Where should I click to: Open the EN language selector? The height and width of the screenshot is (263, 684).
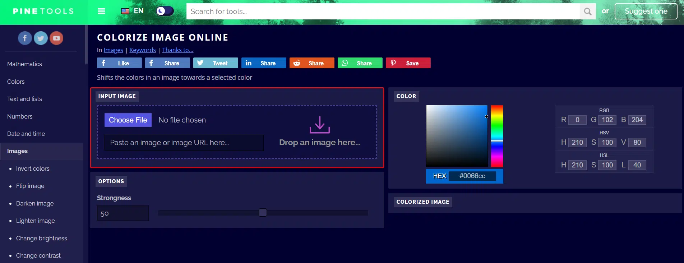[133, 11]
